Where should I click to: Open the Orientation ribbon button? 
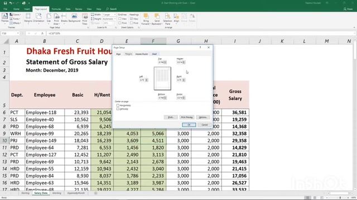[x=38, y=18]
